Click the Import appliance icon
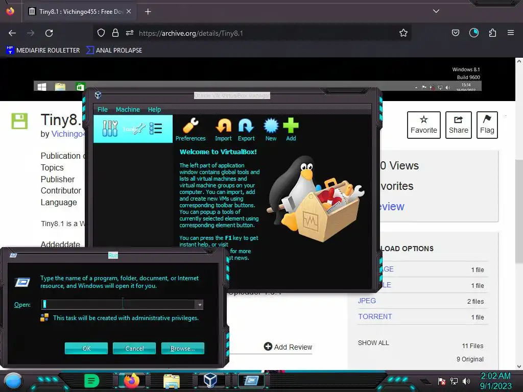The height and width of the screenshot is (392, 523). tap(223, 129)
